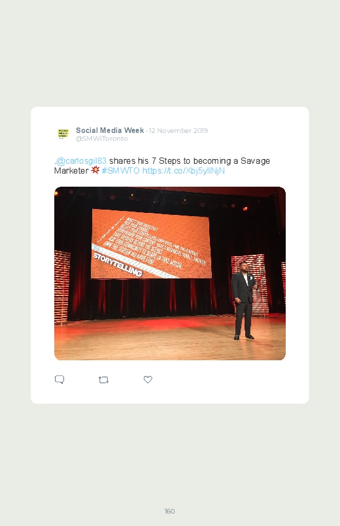Click the reply speech bubble icon

pos(59,379)
